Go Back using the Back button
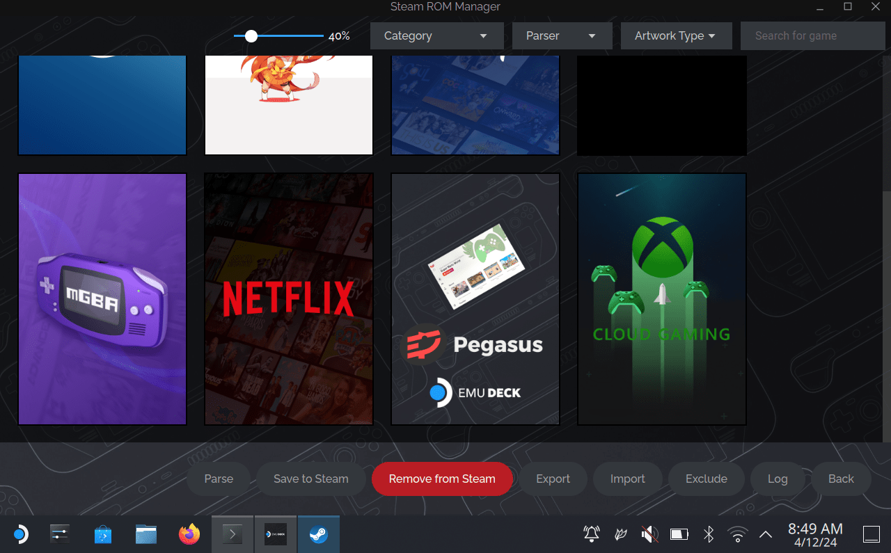The image size is (891, 553). (x=841, y=479)
